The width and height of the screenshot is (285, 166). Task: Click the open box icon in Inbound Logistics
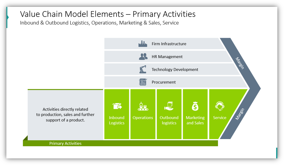[x=116, y=106]
